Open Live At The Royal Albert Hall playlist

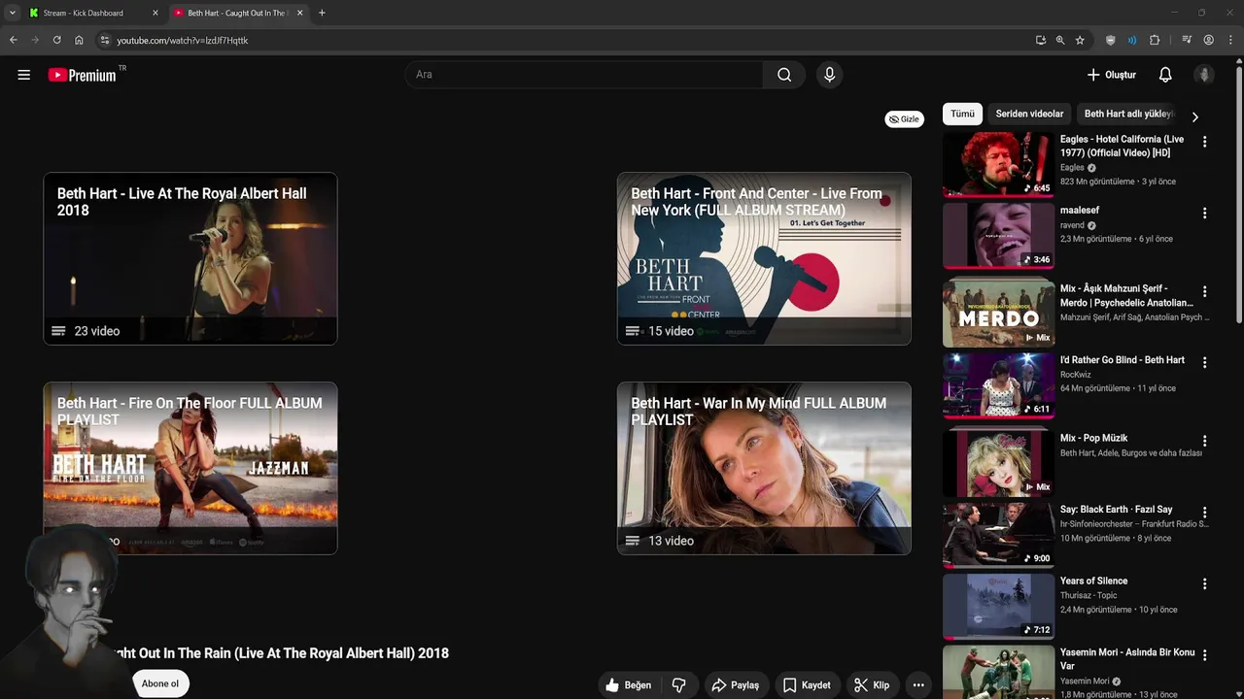tap(190, 258)
